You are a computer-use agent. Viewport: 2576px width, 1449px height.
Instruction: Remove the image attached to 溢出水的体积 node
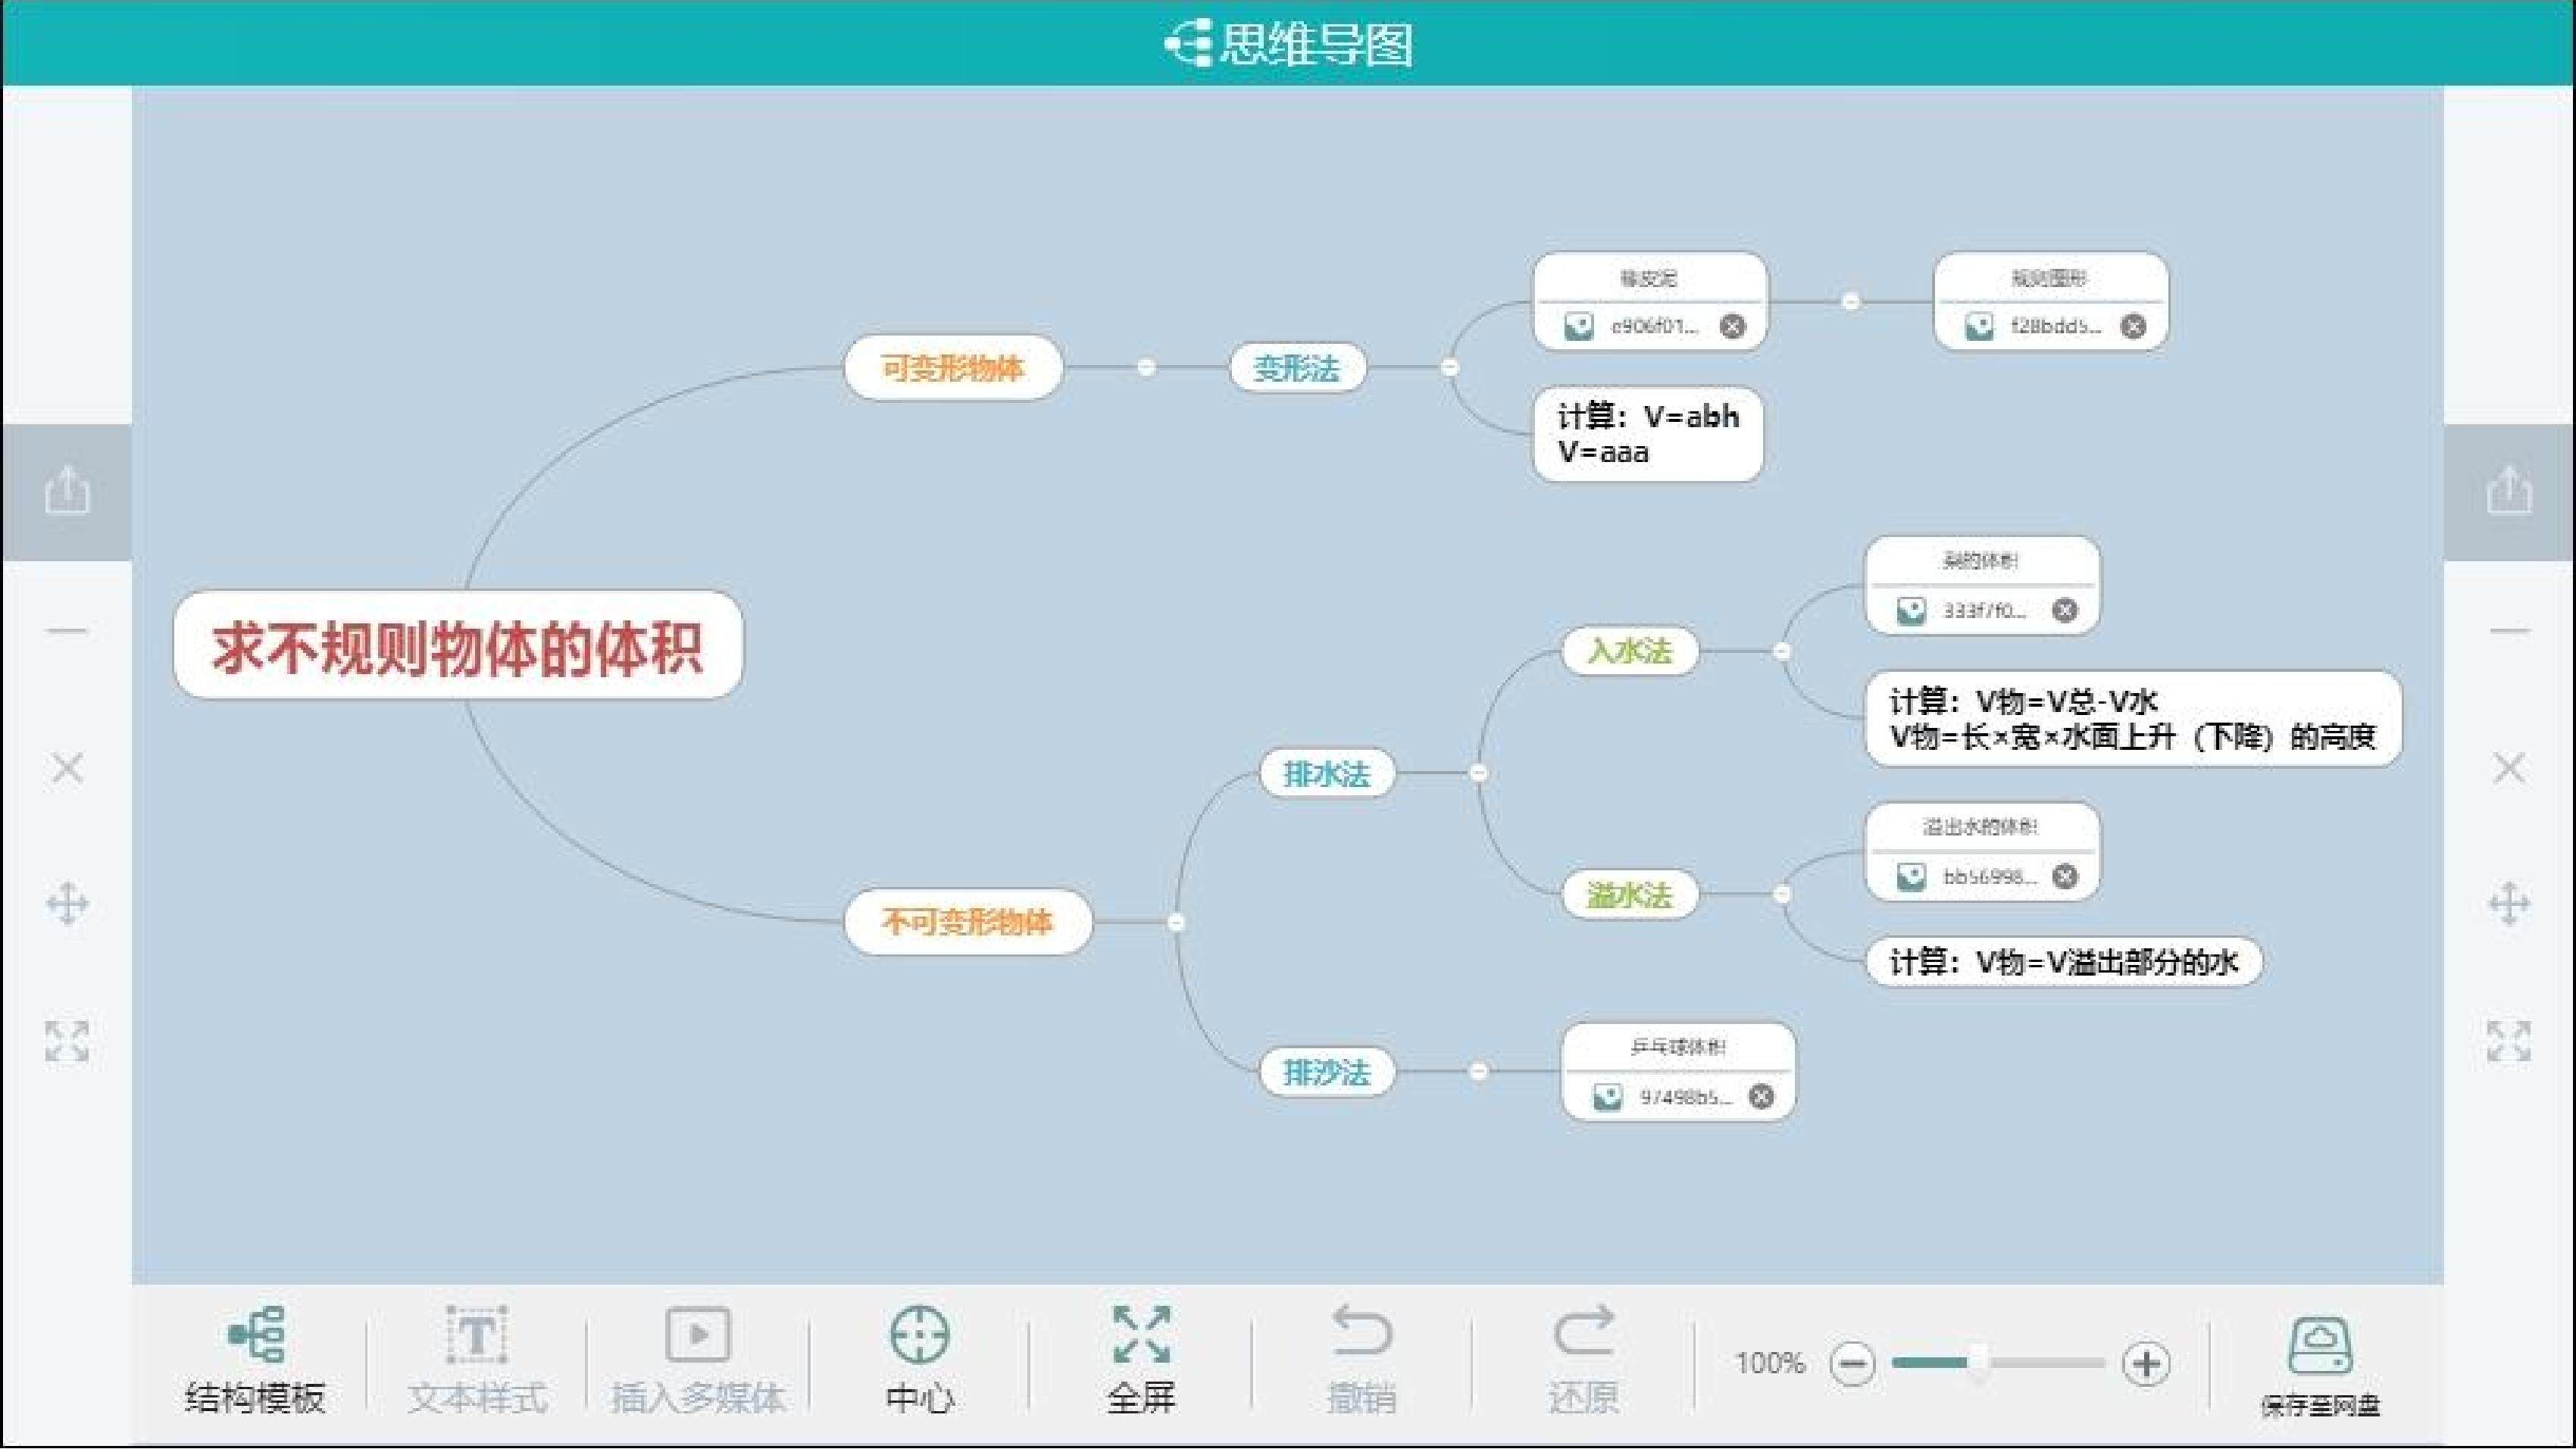(2064, 877)
